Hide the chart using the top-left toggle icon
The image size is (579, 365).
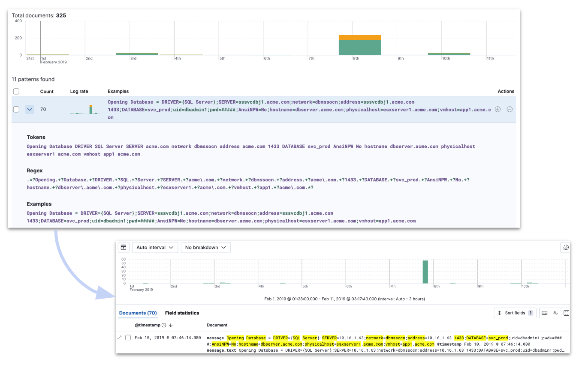(123, 247)
